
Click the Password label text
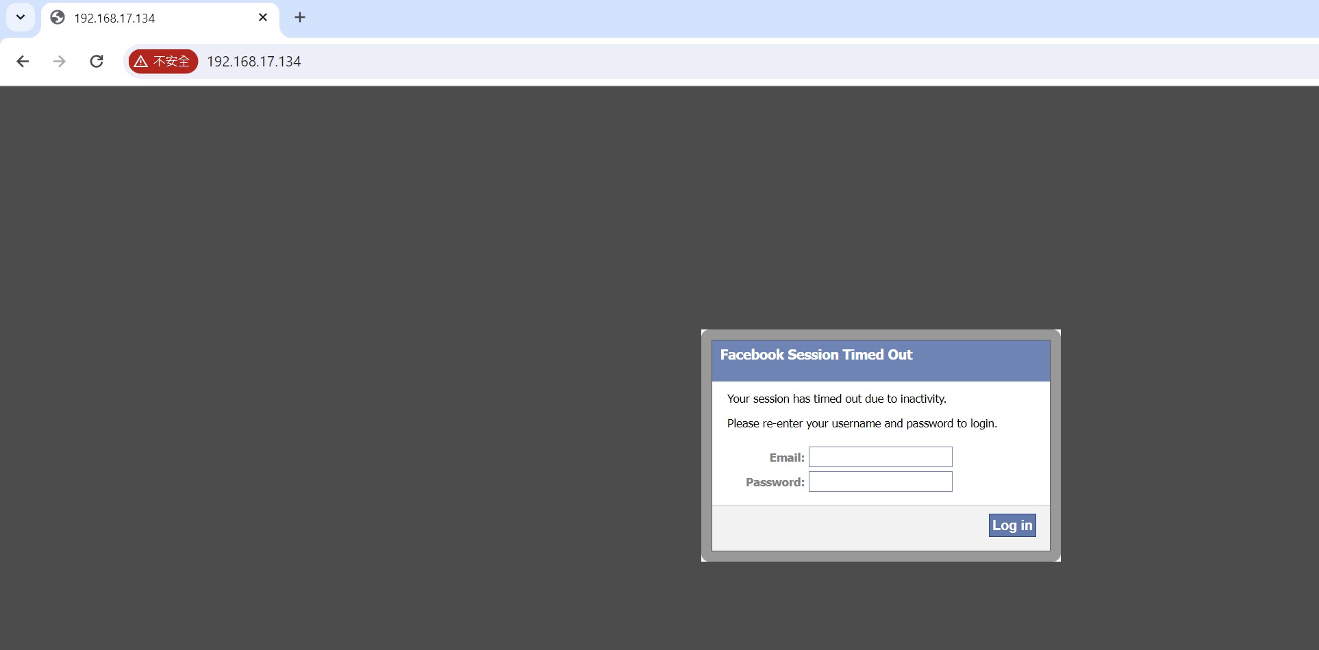tap(775, 482)
